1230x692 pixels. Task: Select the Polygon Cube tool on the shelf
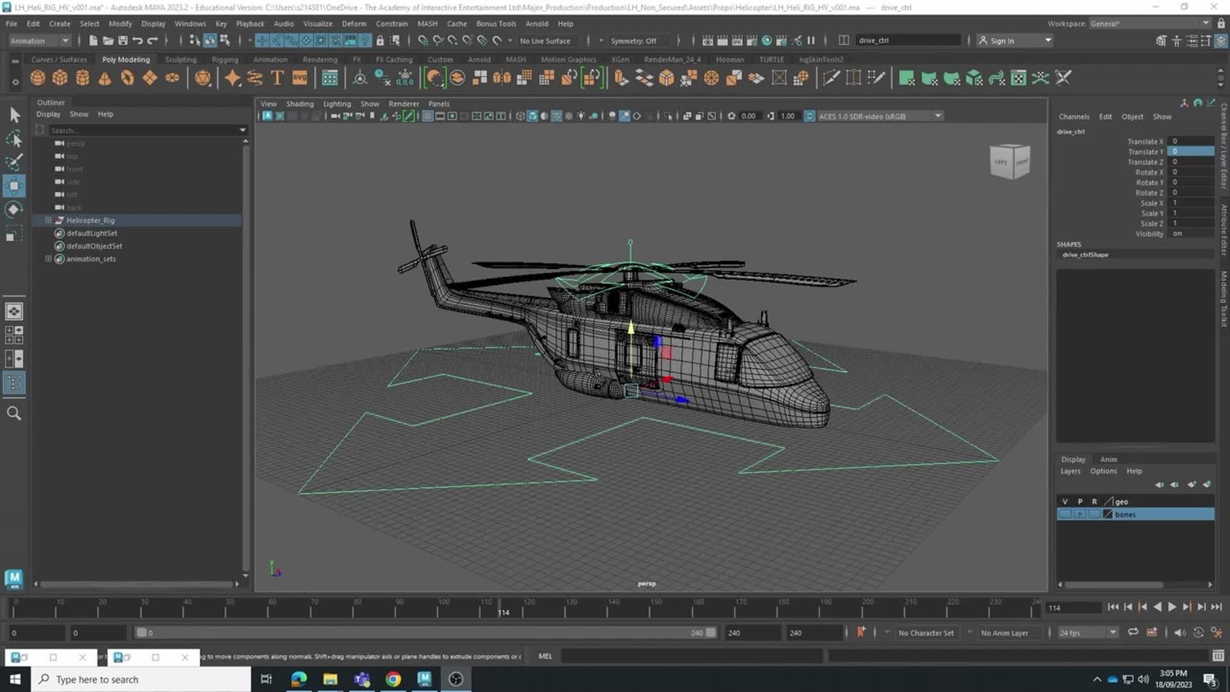tap(60, 78)
